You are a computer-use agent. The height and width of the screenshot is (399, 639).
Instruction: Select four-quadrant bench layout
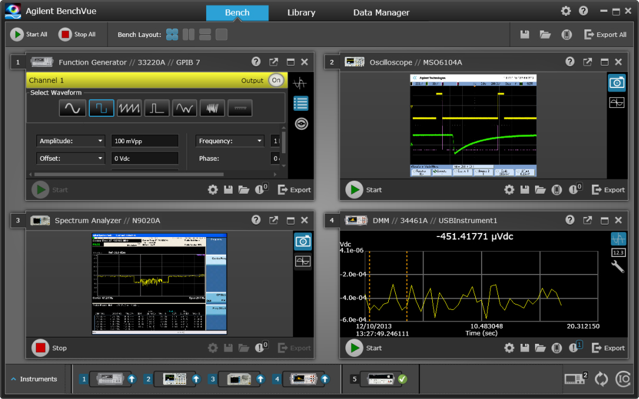pyautogui.click(x=172, y=35)
